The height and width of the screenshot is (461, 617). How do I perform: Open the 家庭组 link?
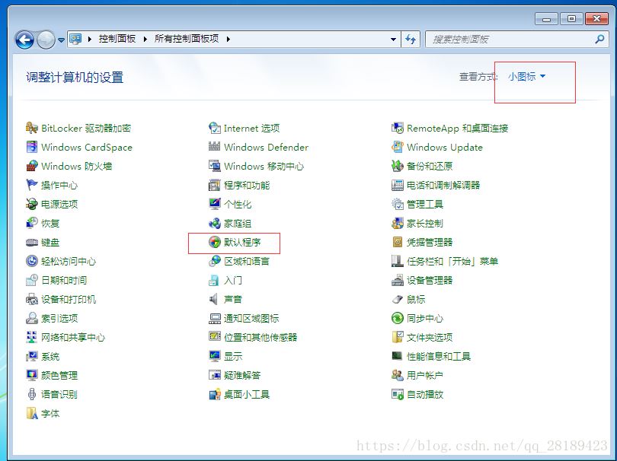pyautogui.click(x=237, y=223)
